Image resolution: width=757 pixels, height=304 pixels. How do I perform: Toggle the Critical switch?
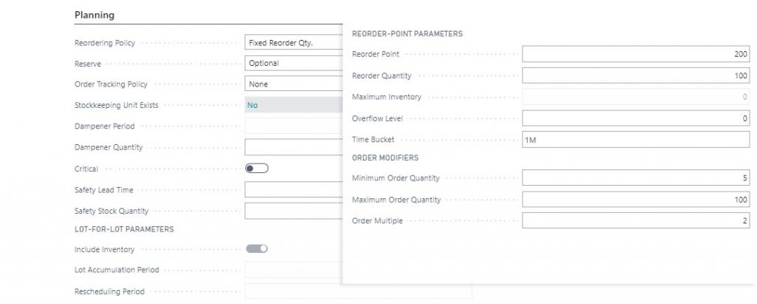pyautogui.click(x=257, y=169)
